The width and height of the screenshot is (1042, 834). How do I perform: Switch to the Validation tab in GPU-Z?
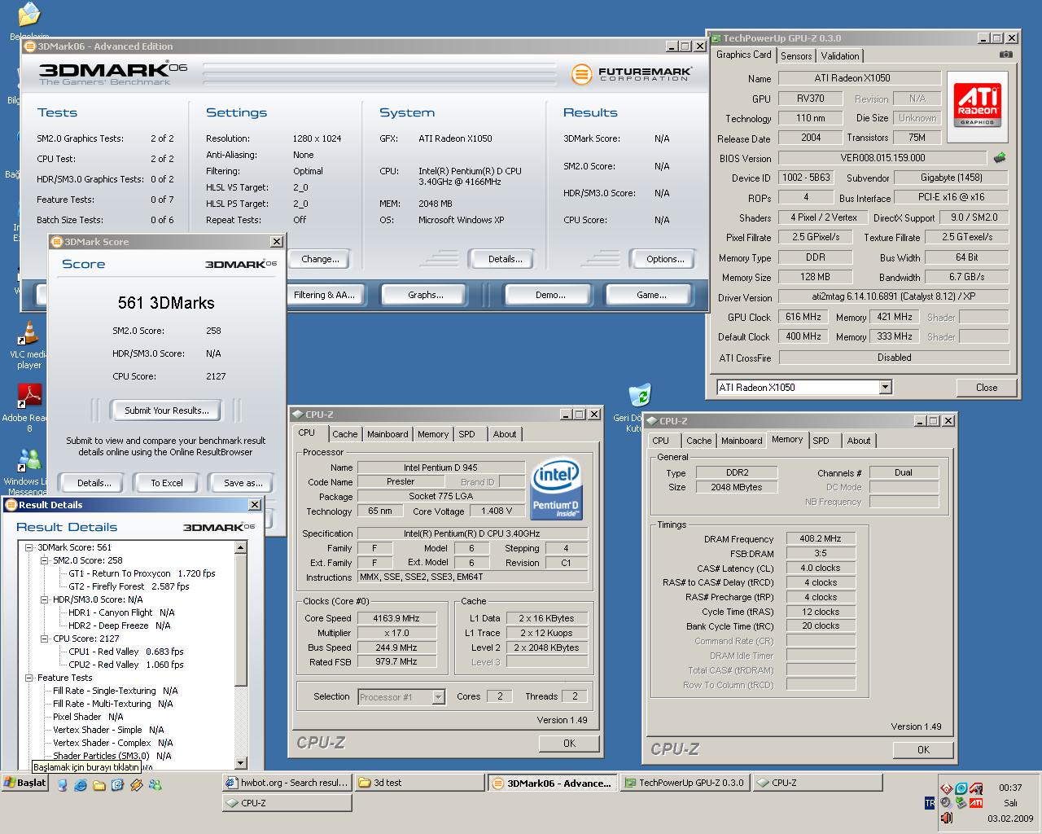[839, 56]
